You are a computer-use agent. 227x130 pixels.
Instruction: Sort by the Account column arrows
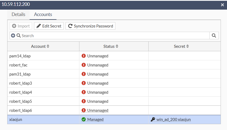48,46
